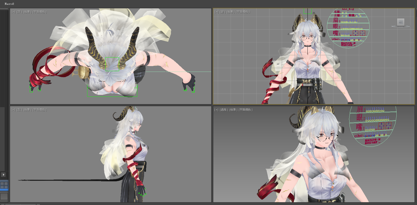Click the play arrow to expand layout tabs
Image resolution: width=417 pixels, height=205 pixels.
3,174
